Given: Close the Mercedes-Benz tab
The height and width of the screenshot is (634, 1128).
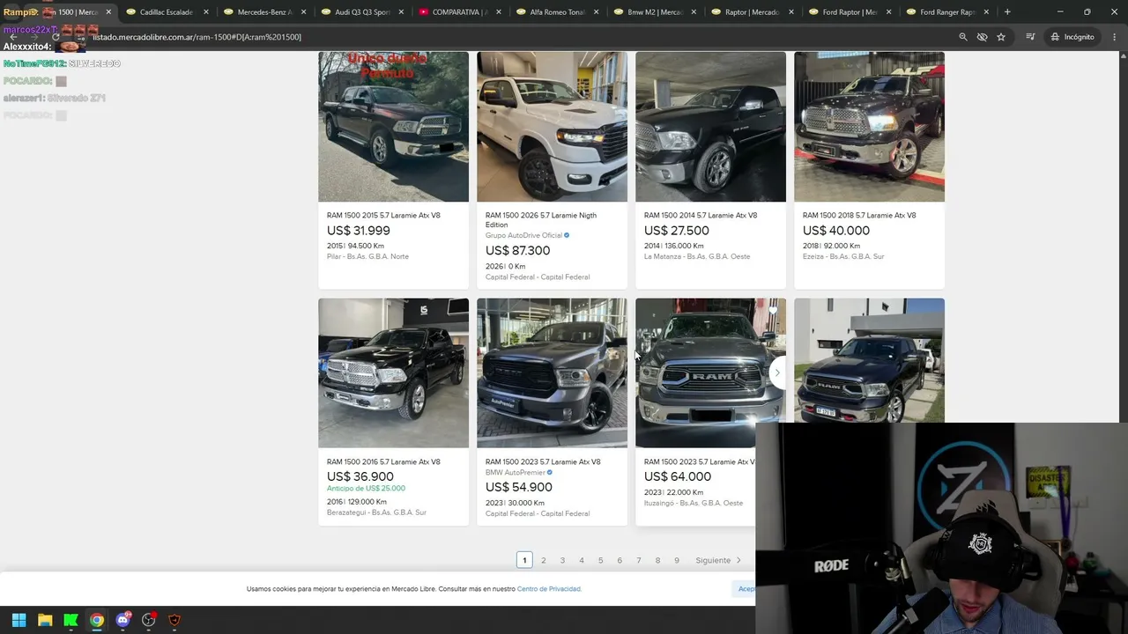Looking at the screenshot, I should pyautogui.click(x=304, y=12).
